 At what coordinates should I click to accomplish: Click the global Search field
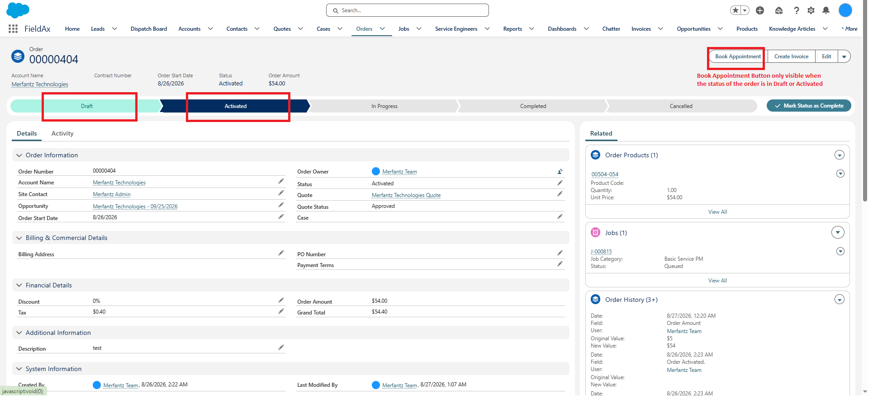[x=408, y=10]
